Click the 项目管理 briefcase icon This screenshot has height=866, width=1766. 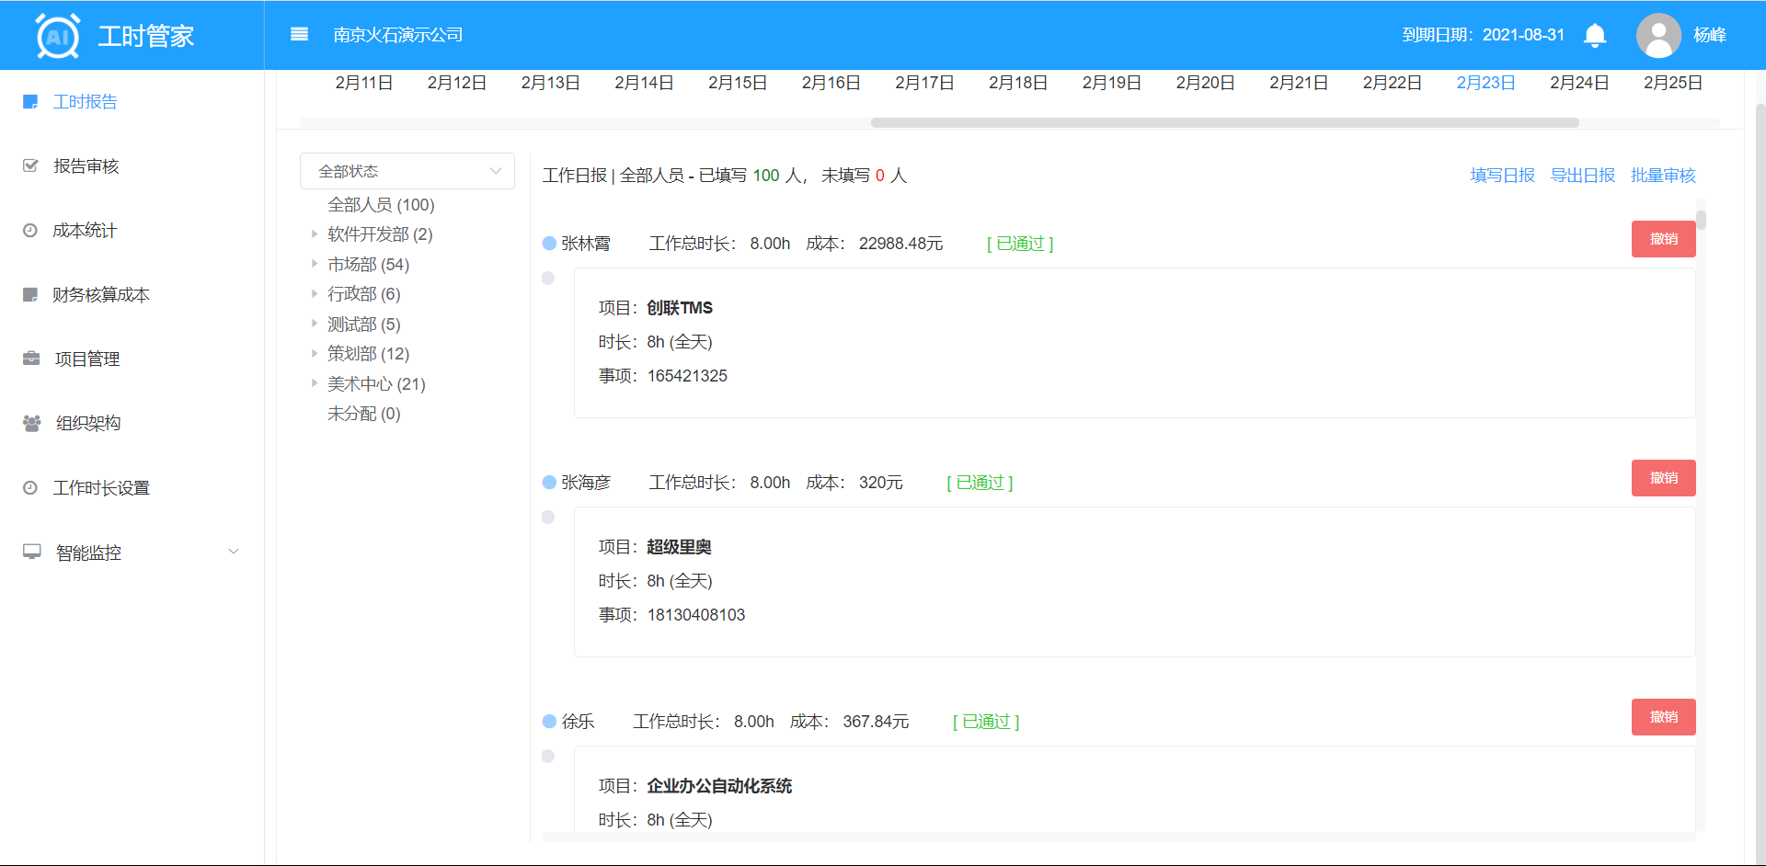[x=31, y=359]
